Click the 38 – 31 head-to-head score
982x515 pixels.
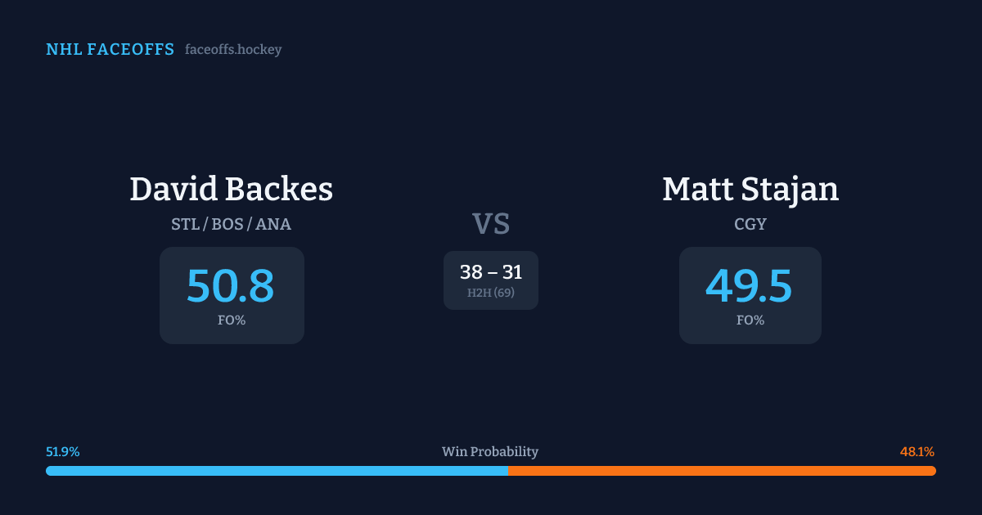(x=491, y=272)
